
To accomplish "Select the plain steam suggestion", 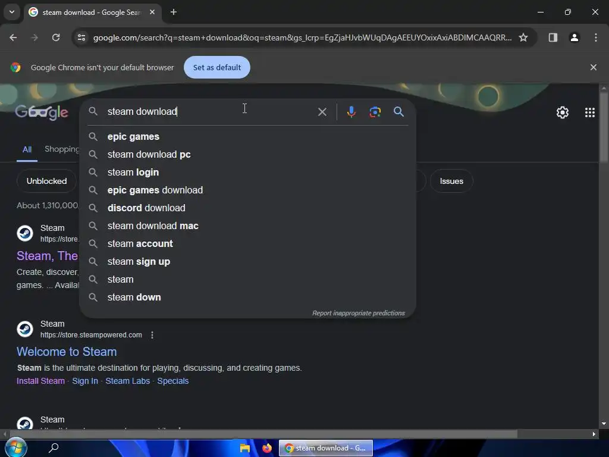I will (x=247, y=280).
